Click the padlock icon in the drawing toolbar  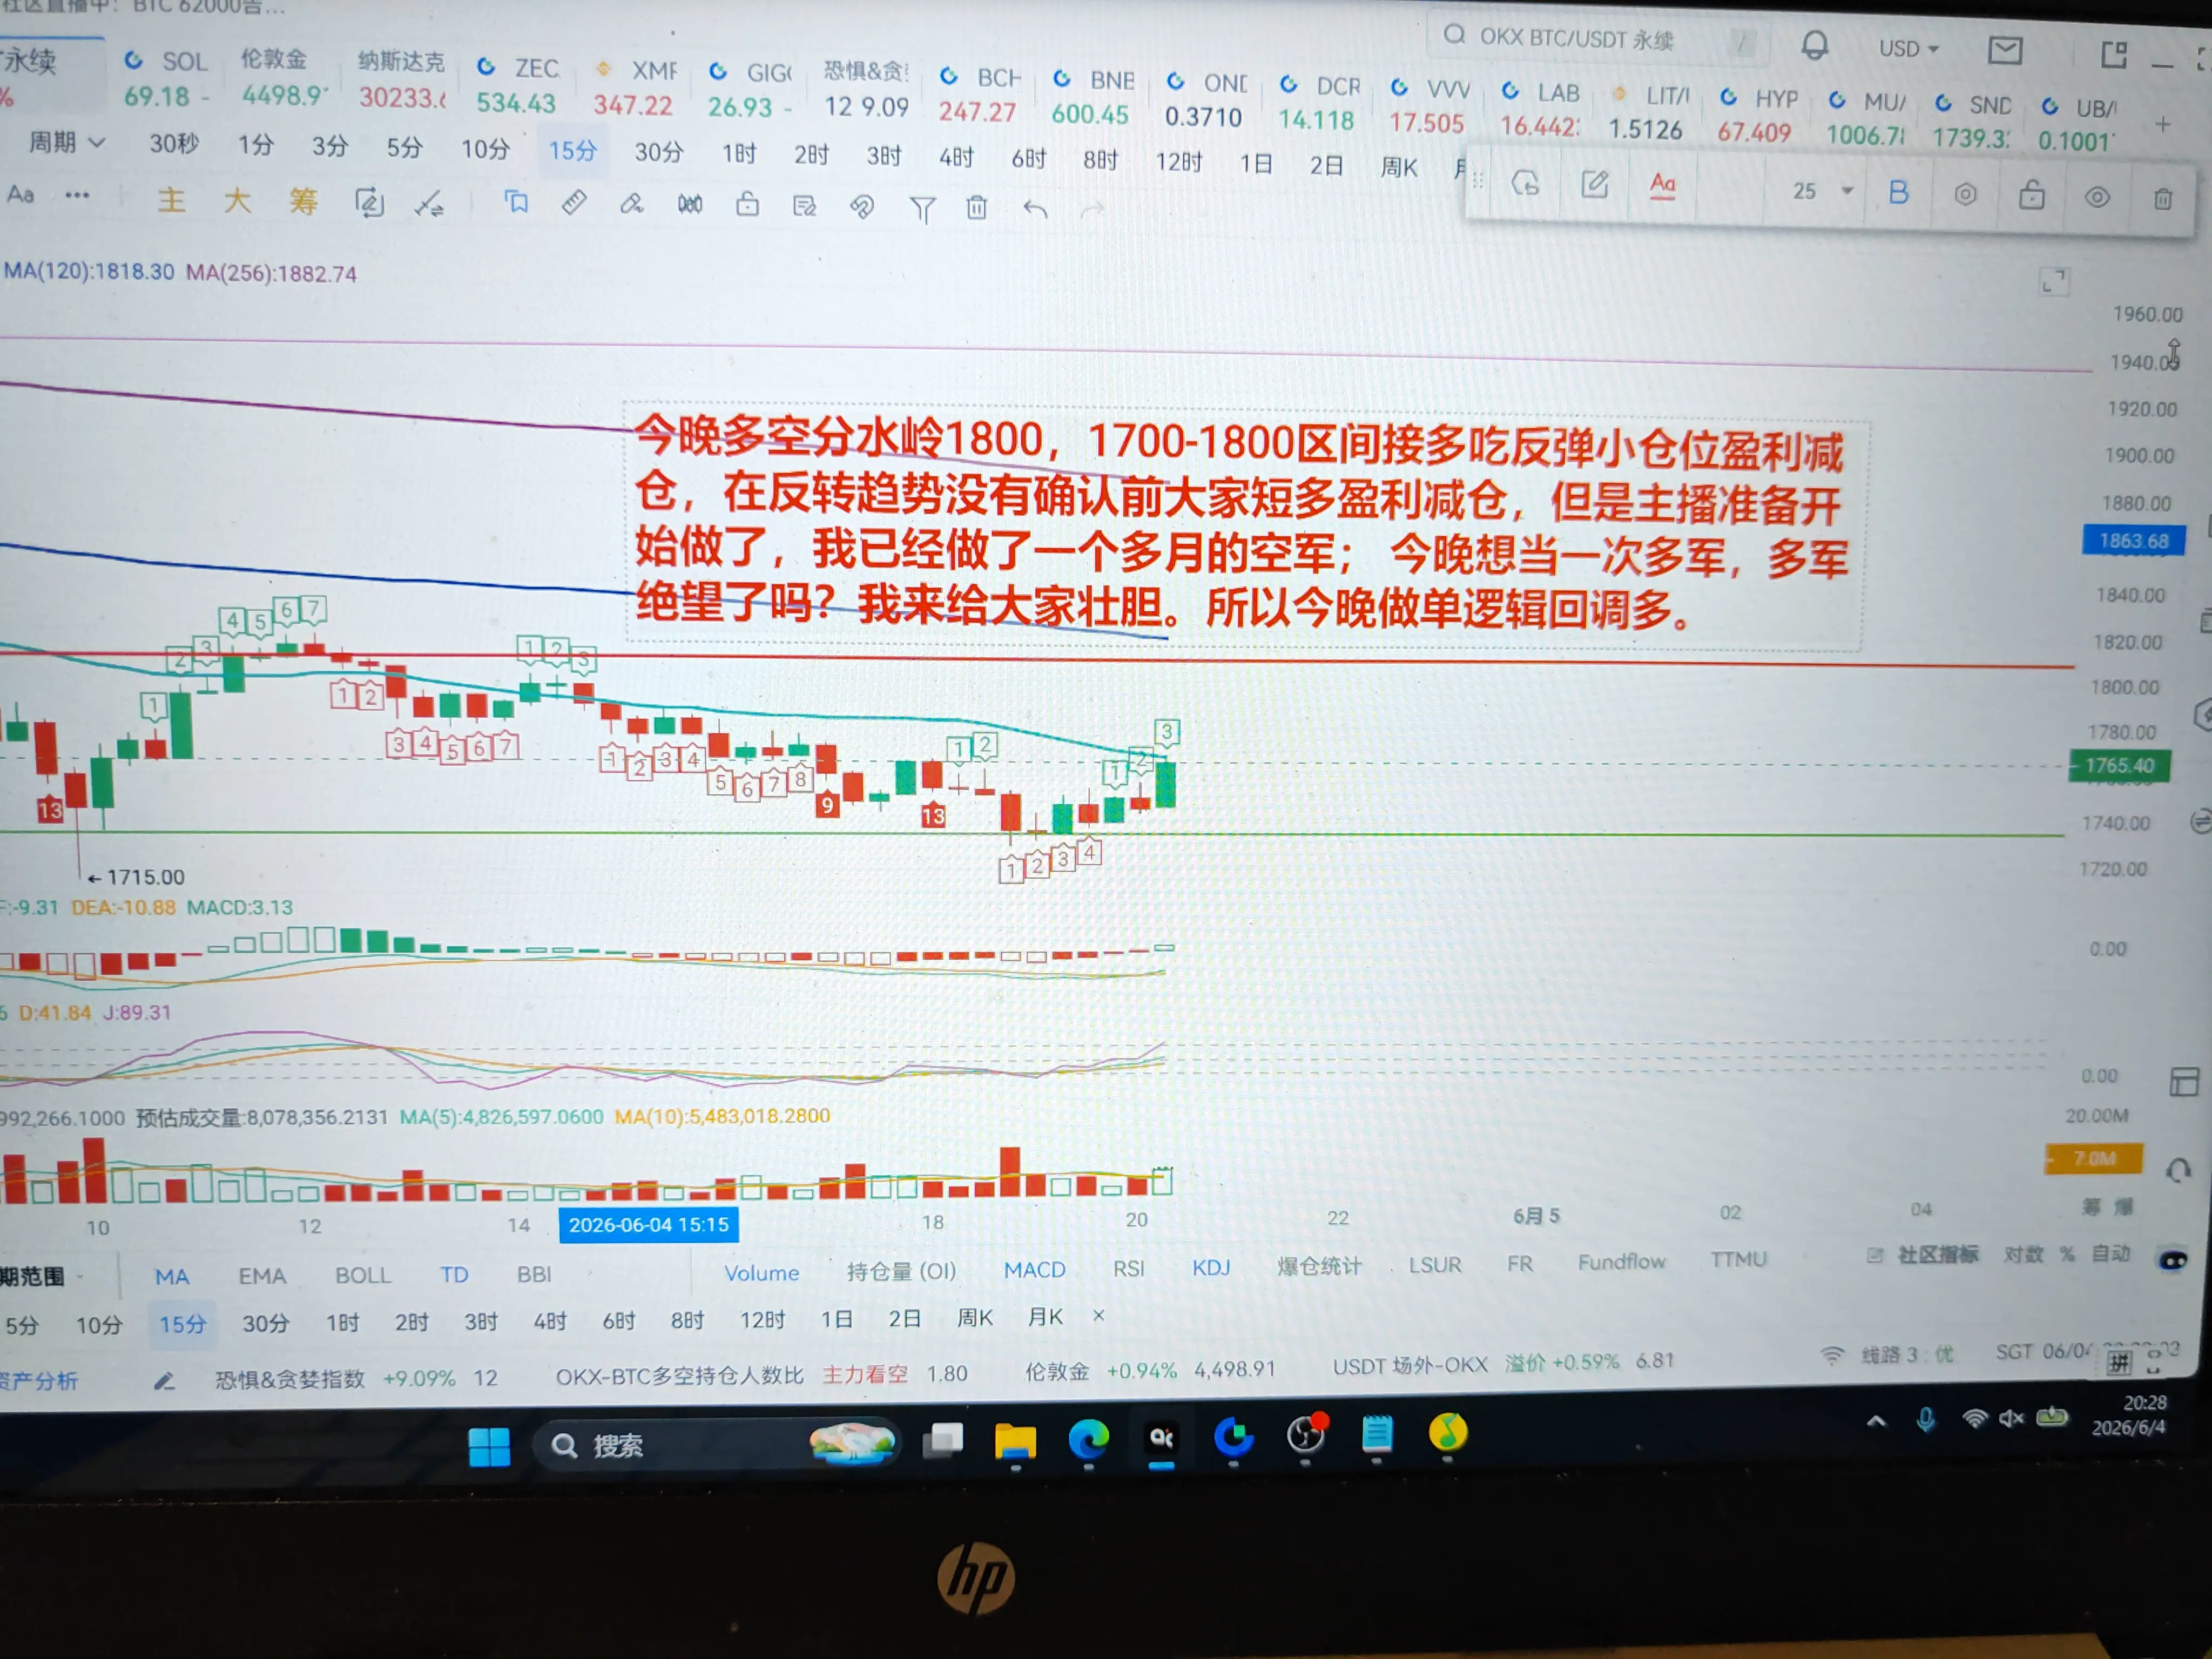click(747, 205)
